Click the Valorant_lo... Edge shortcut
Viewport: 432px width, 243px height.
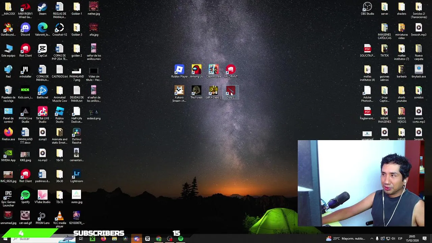43,30
